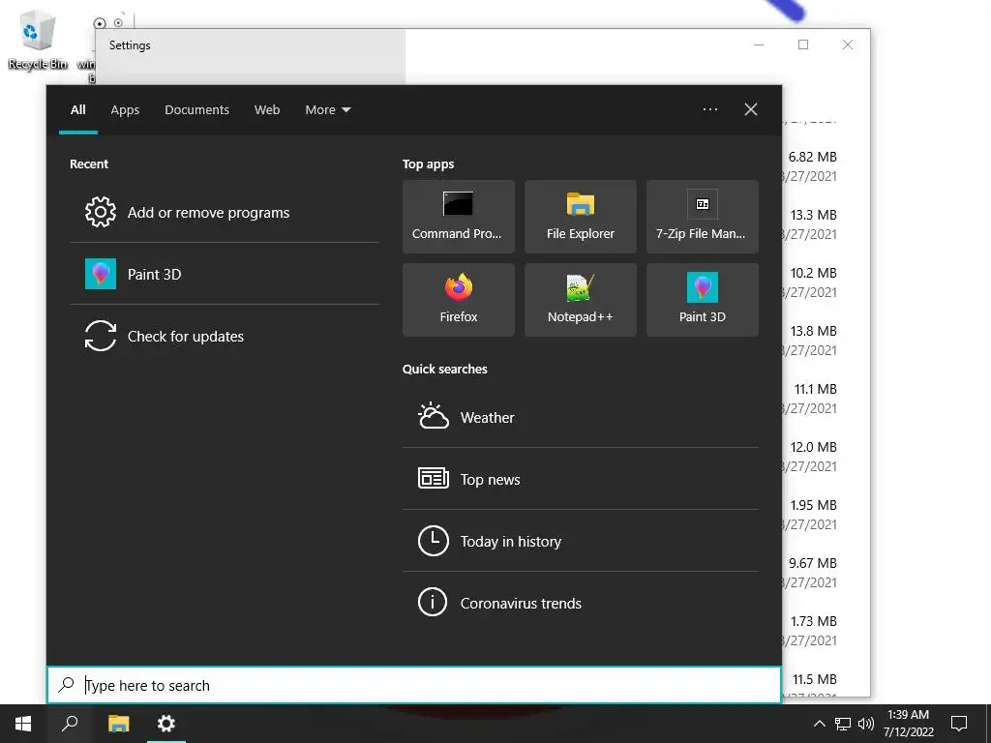
Task: Select the 11.5 MB entry in Settings window
Action: click(x=814, y=680)
